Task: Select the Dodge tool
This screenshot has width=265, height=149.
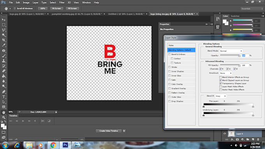Action: pos(4,86)
